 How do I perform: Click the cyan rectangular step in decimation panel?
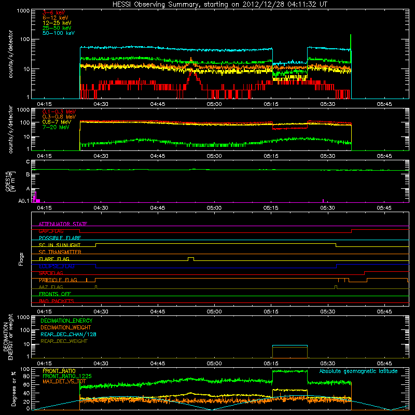point(290,345)
